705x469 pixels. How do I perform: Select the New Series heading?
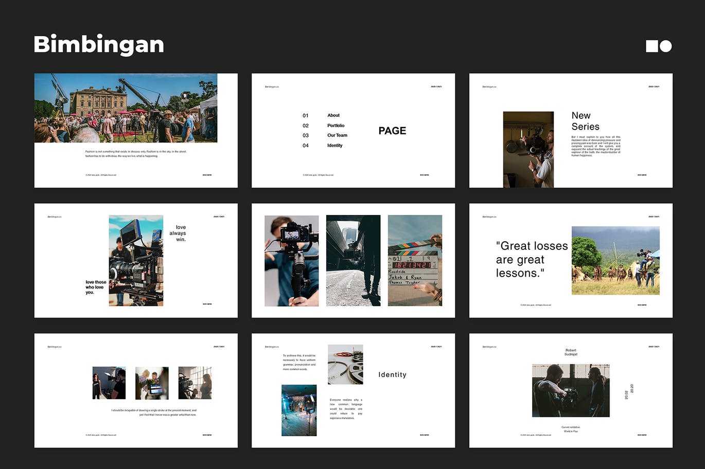(585, 121)
